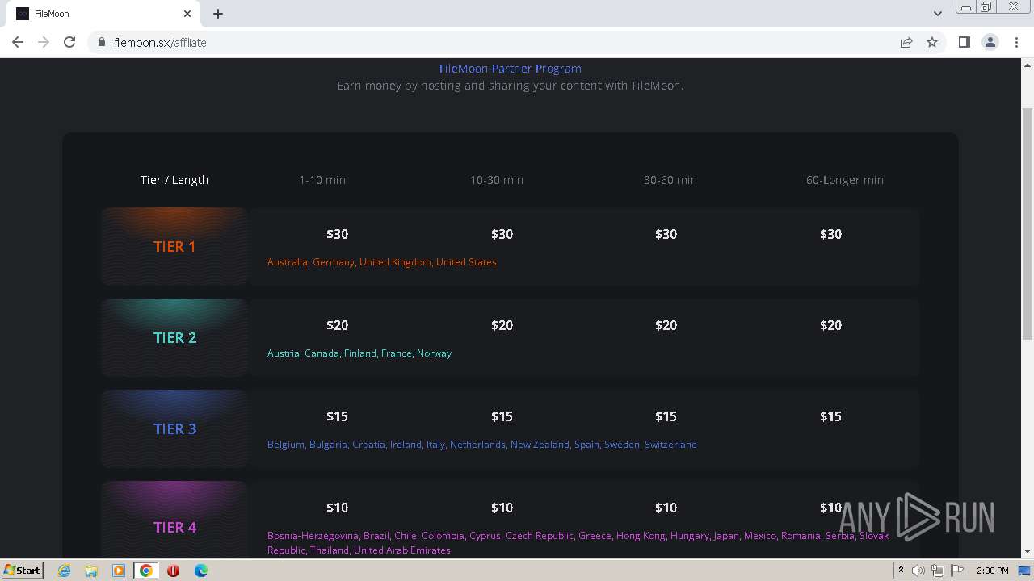Click Tier 3 $15 under 30-60 min
This screenshot has width=1034, height=581.
(666, 416)
